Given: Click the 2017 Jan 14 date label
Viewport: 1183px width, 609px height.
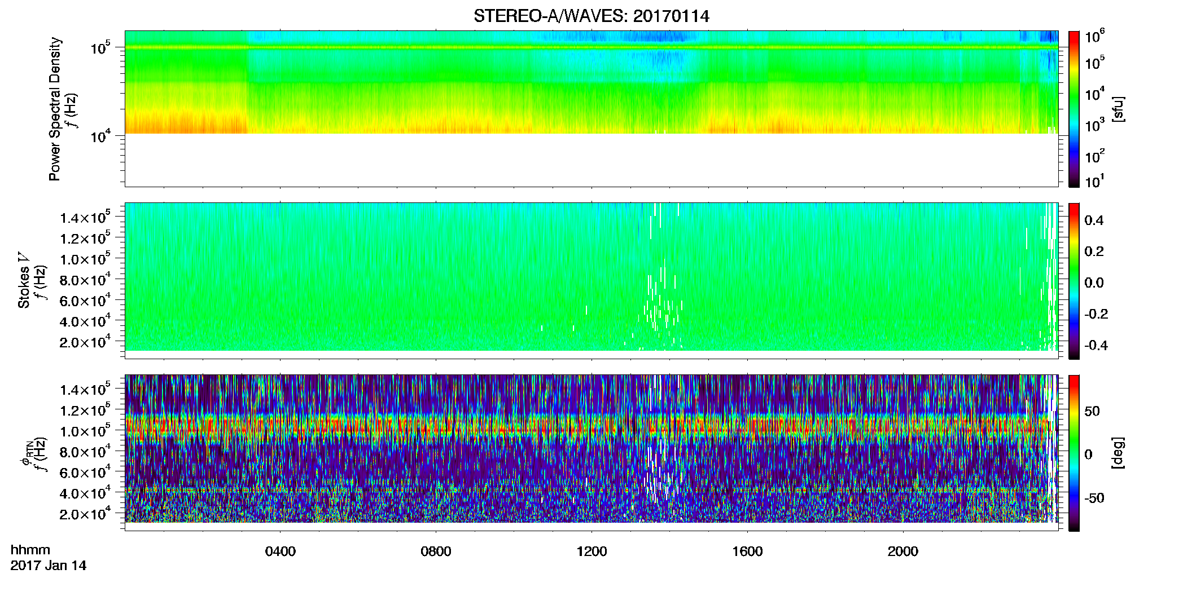Looking at the screenshot, I should point(49,566).
